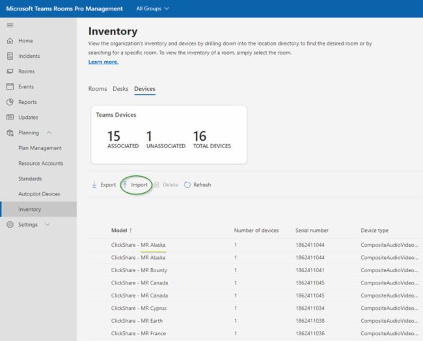Screen dimensions: 423x341
Task: Click the hamburger menu icon
Action: [10, 25]
